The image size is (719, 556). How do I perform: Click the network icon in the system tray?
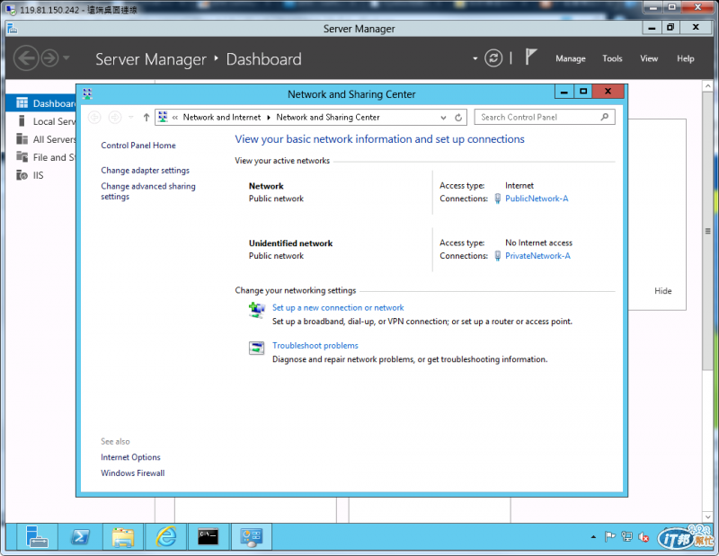point(626,537)
